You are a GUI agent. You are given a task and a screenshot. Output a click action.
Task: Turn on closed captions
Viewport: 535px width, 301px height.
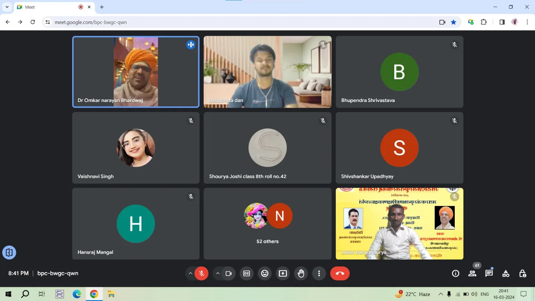click(247, 274)
